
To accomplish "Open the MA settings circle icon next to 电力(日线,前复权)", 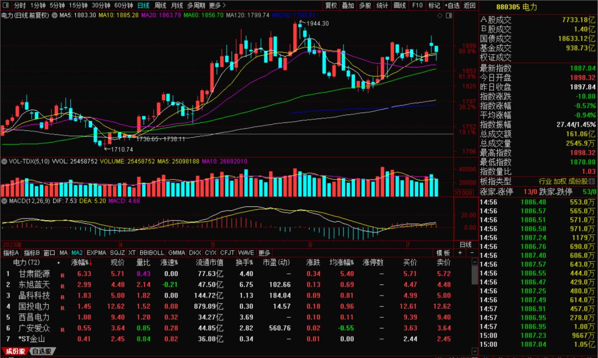I will click(54, 15).
